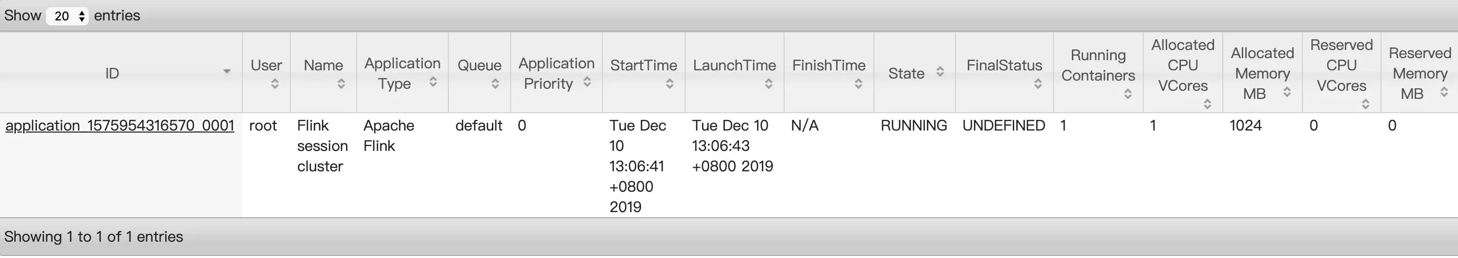This screenshot has width=1458, height=258.
Task: Select the RUNNING state cell
Action: click(x=914, y=125)
